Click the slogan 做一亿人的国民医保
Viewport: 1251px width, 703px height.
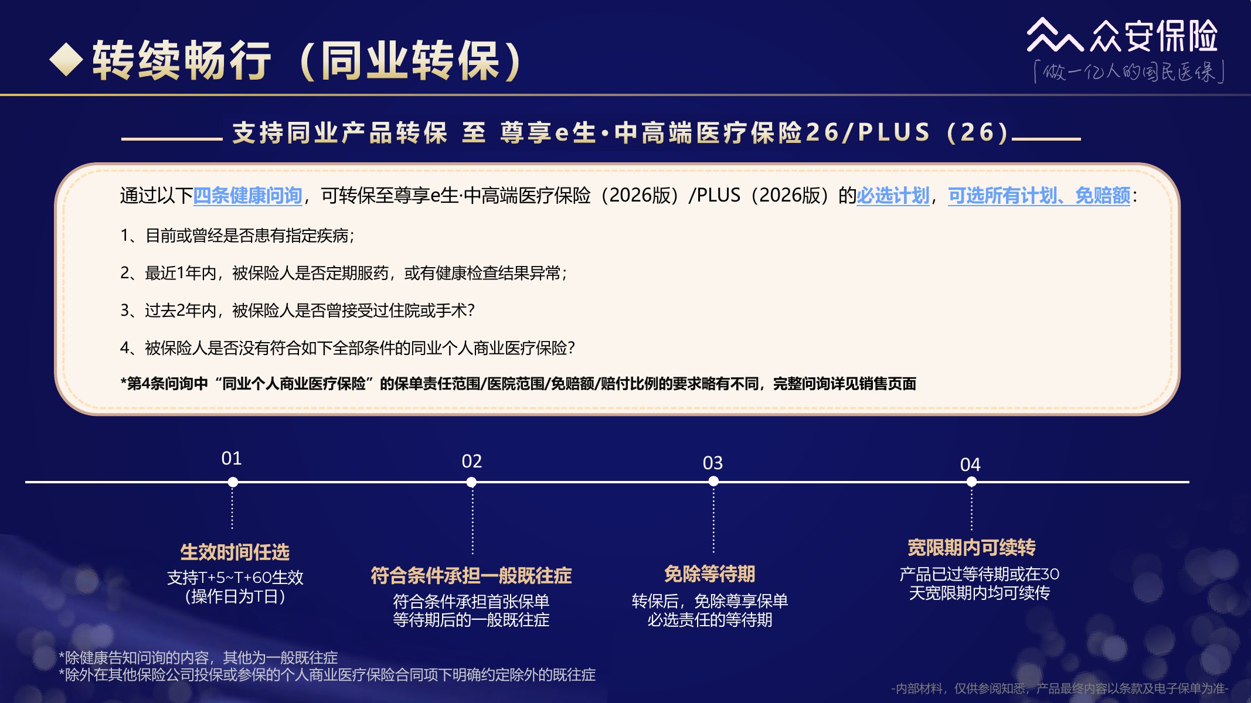[x=1129, y=72]
